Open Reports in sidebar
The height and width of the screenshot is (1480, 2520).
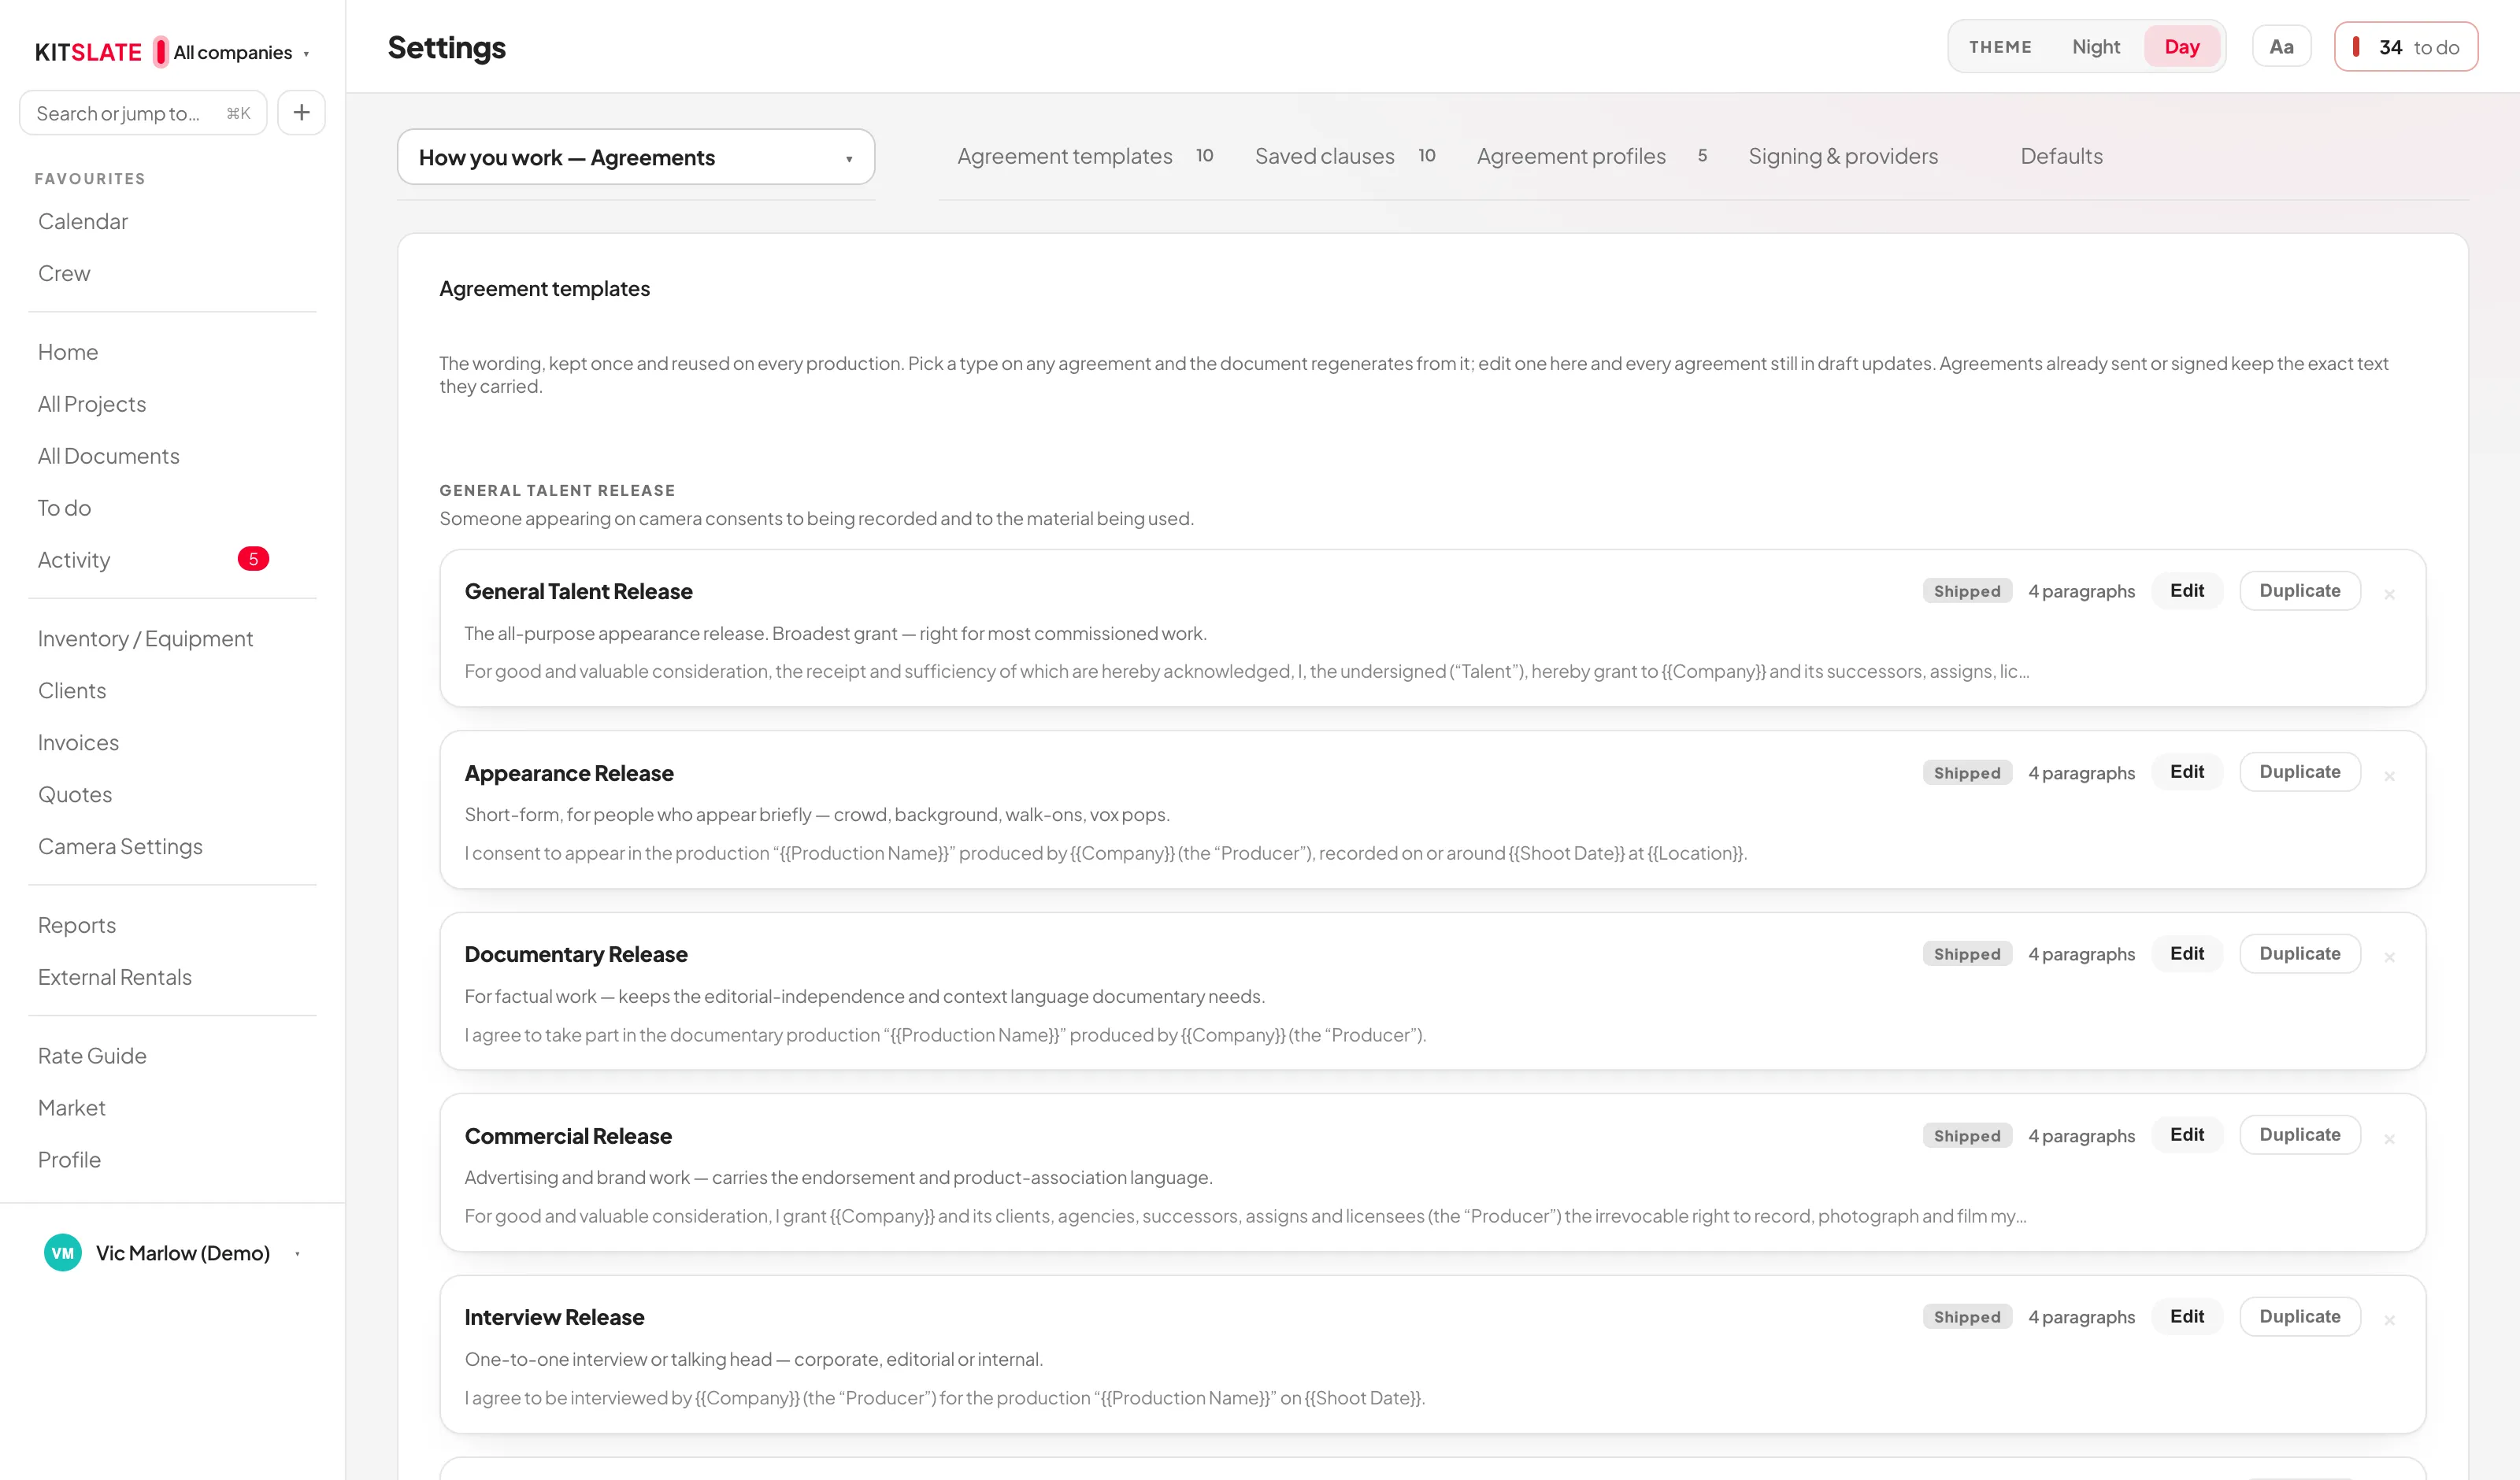point(77,925)
